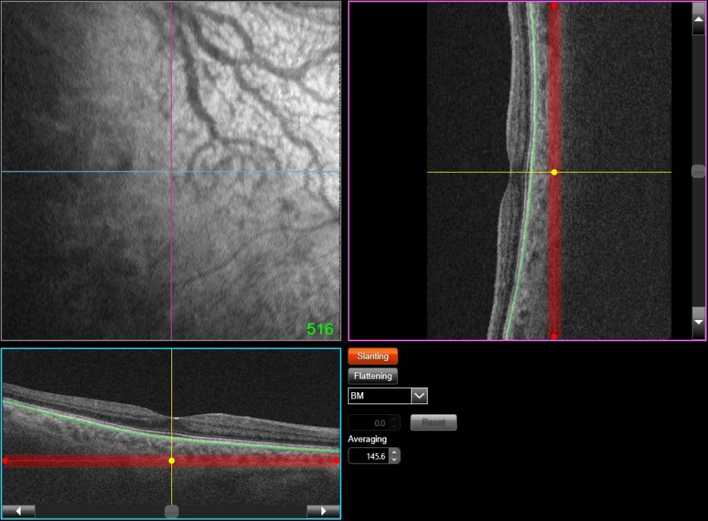Switch to Flattening mode
This screenshot has width=708, height=521.
point(372,376)
